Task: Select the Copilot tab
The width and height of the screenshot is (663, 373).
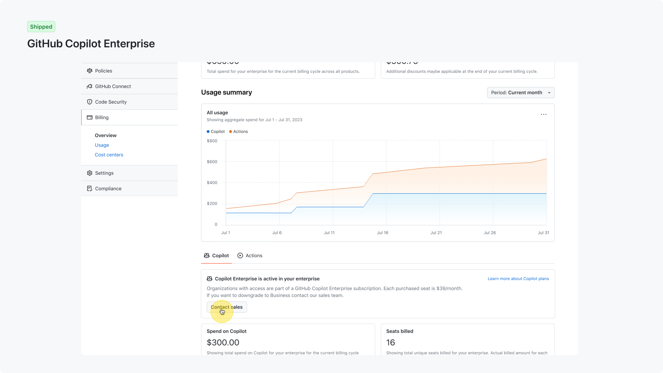Action: coord(220,256)
